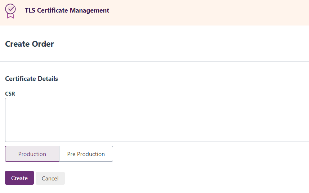
Task: Switch to the Pre Production environment
Action: tap(86, 154)
